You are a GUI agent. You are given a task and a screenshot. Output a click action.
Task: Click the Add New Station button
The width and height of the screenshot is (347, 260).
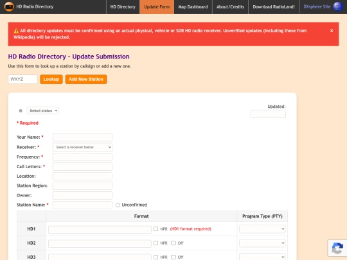[x=86, y=79]
